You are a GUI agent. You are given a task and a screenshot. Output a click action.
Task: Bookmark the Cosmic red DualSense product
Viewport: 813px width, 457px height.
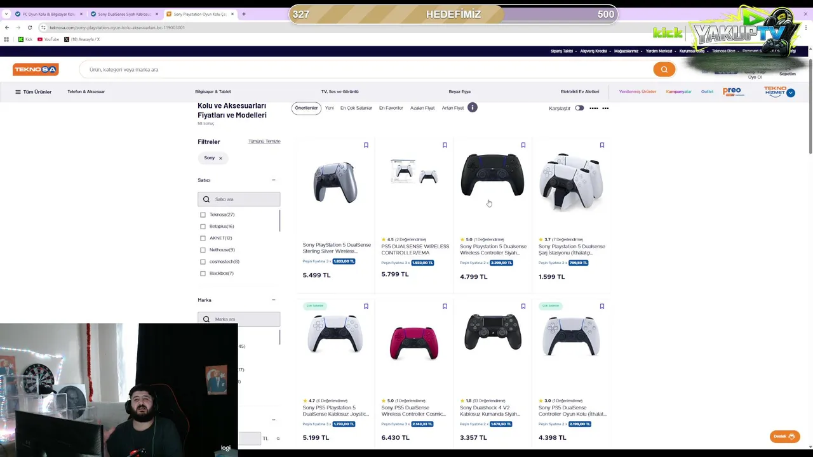pyautogui.click(x=445, y=307)
